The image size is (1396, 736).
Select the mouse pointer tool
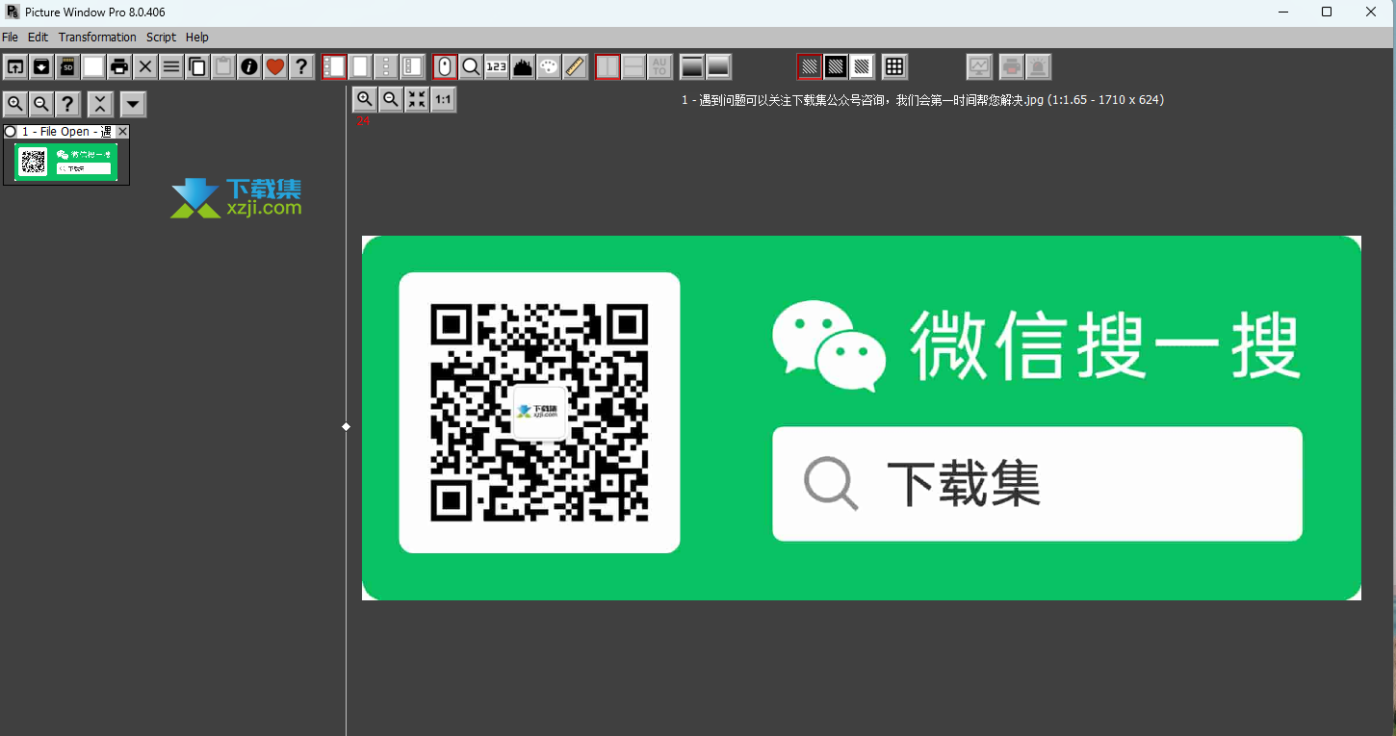point(445,66)
